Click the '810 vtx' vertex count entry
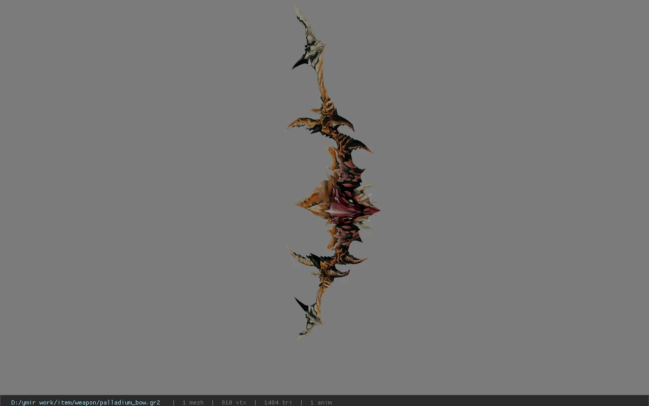 coord(234,402)
